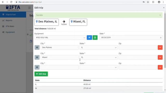The image size is (166, 93).
Task: Click the Distance column header
Action: click(87, 80)
